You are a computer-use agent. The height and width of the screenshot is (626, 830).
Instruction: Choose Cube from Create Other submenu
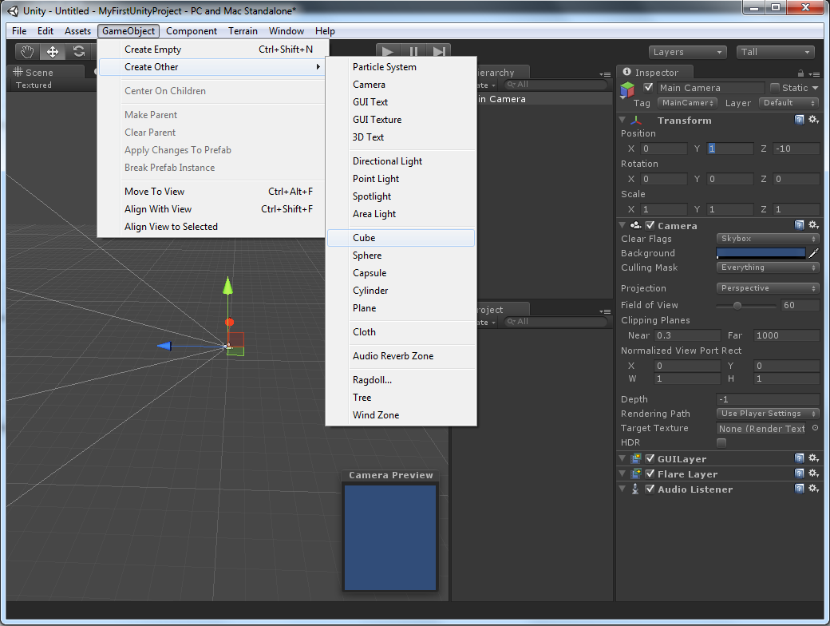401,238
